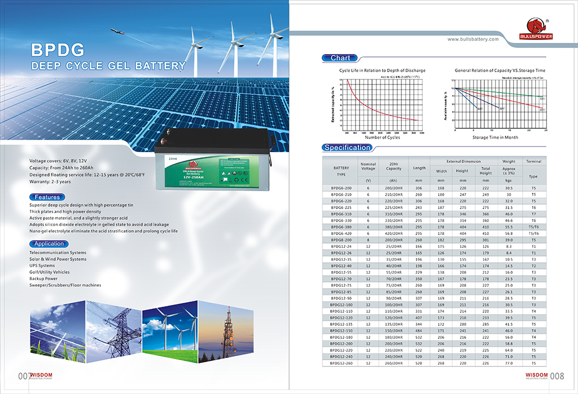The width and height of the screenshot is (578, 394).
Task: Click the BPDG6-420 battery type cell
Action: pos(341,233)
